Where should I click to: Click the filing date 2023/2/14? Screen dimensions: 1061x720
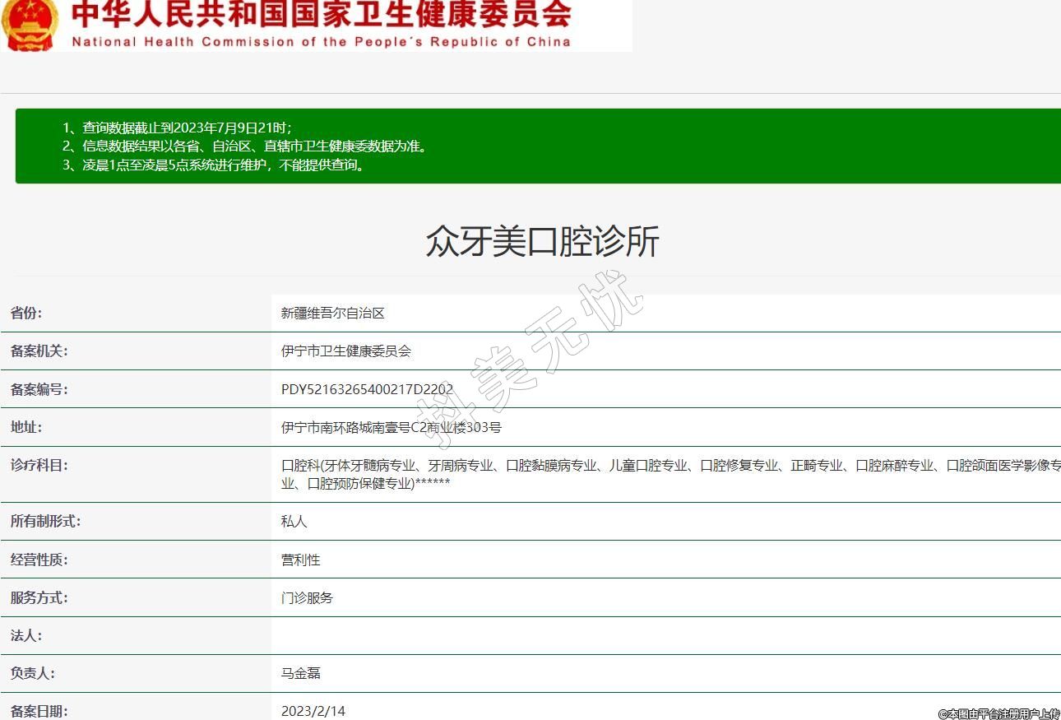click(313, 711)
